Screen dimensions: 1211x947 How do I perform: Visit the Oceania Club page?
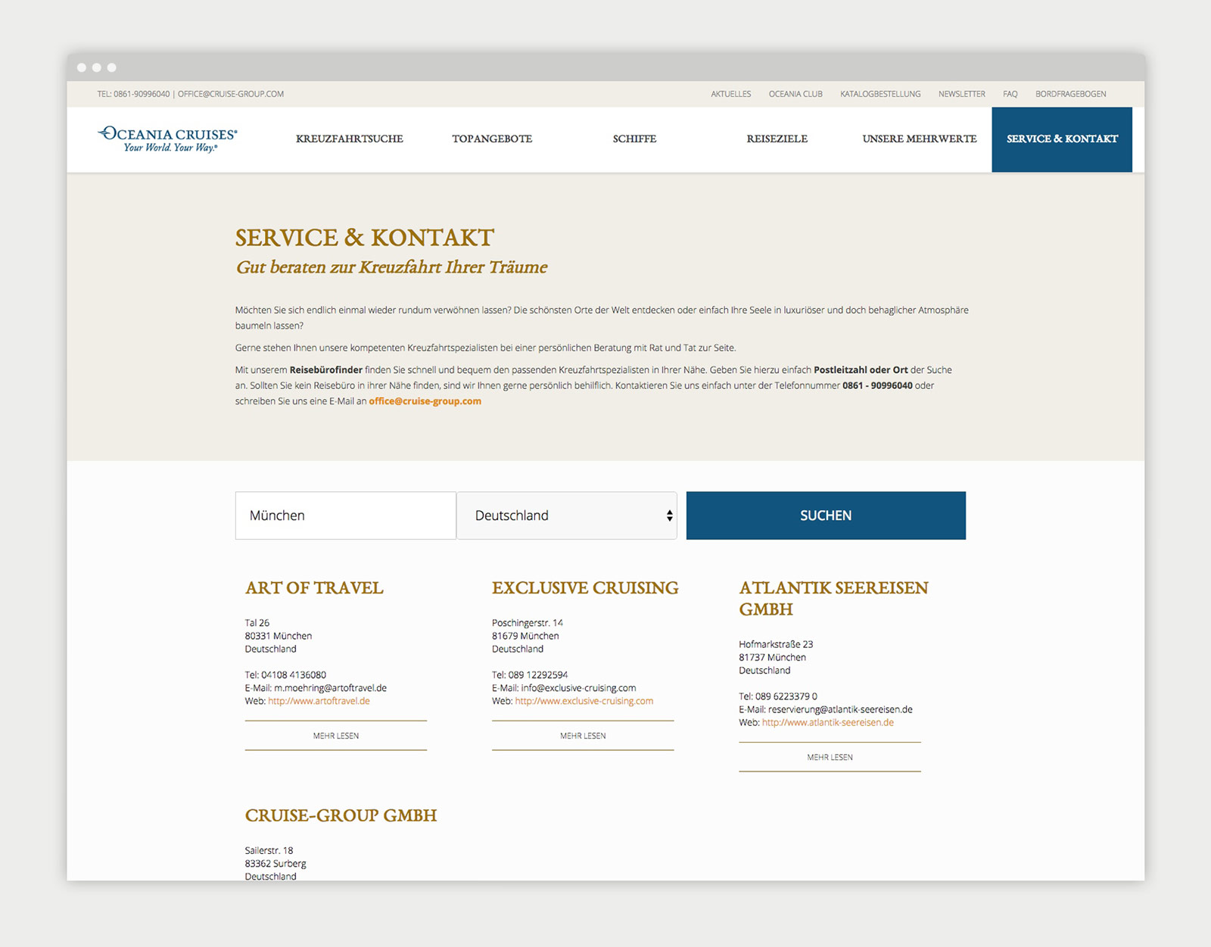(795, 94)
